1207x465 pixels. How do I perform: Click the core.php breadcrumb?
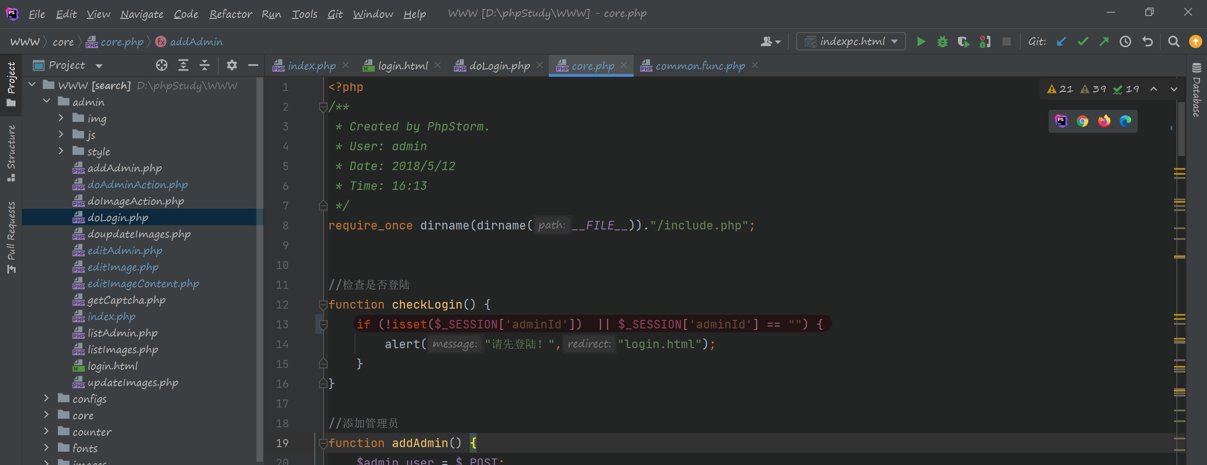(x=115, y=41)
